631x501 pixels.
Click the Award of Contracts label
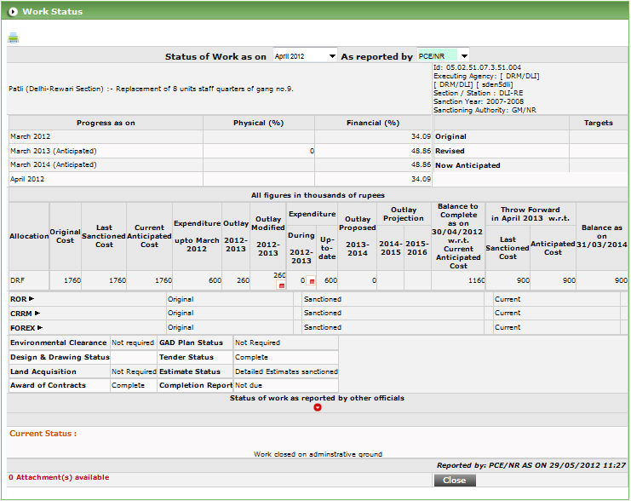48,385
